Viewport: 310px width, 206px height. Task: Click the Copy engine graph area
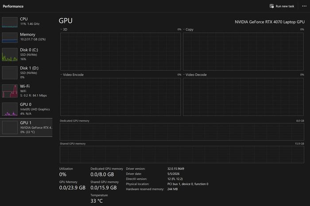click(243, 51)
